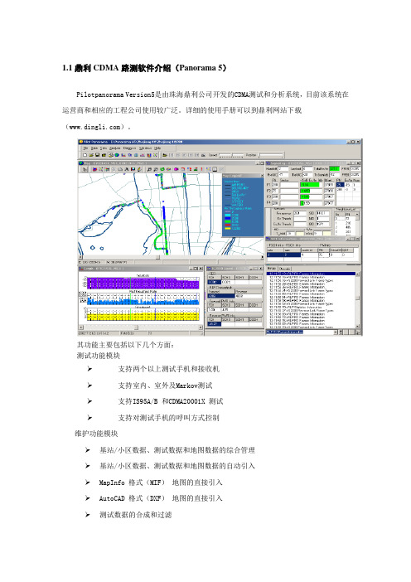Click the zoom-out magnifier in Map toolbar
The height and width of the screenshot is (582, 411).
(x=156, y=169)
